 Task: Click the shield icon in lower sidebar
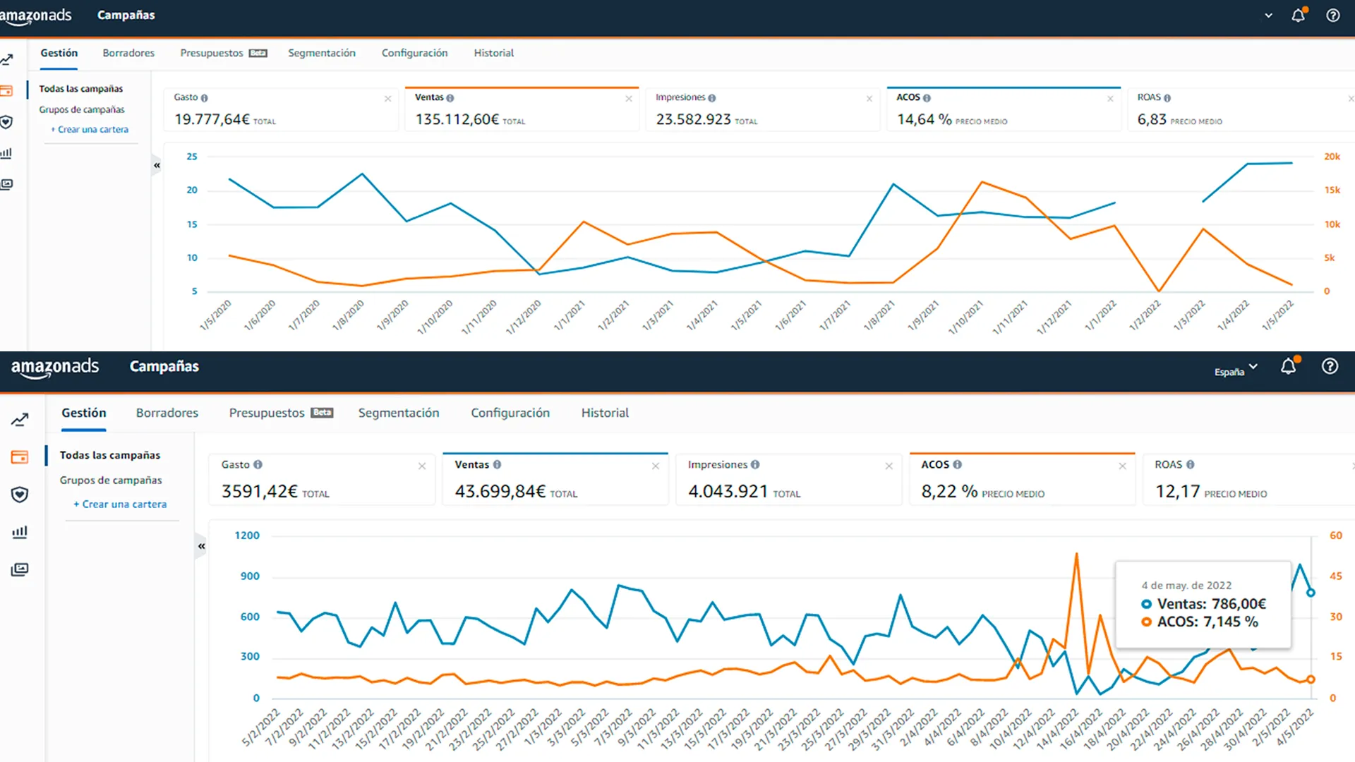20,495
